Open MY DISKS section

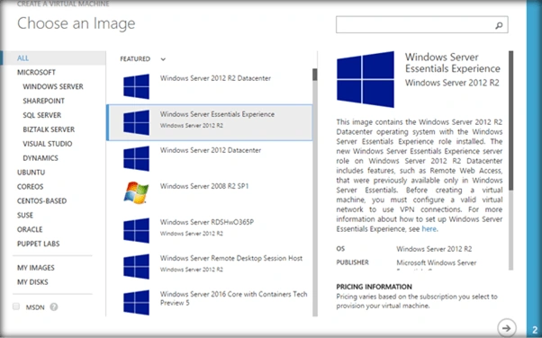pos(32,282)
